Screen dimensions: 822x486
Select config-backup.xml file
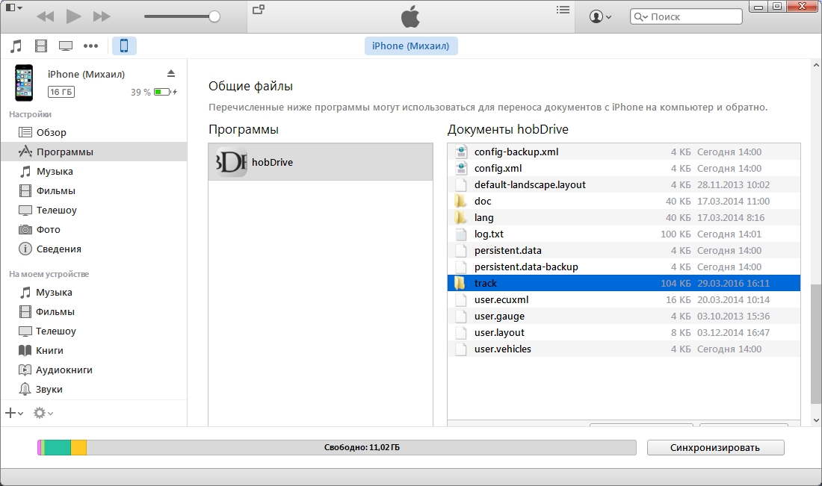point(624,152)
